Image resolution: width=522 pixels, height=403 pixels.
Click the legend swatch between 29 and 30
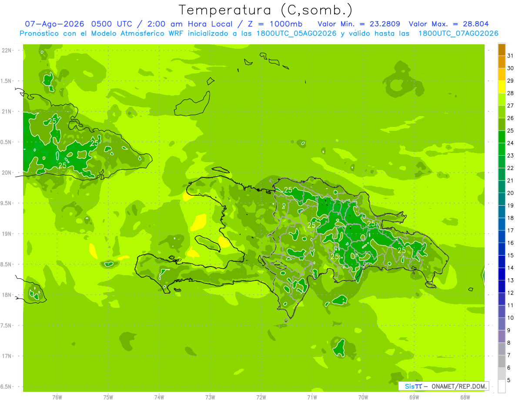pos(502,74)
